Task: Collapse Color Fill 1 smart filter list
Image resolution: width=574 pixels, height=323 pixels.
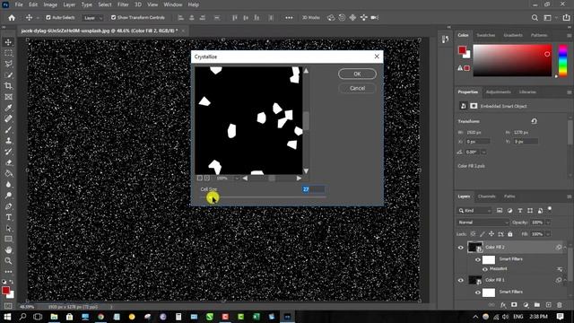Action: (x=565, y=280)
